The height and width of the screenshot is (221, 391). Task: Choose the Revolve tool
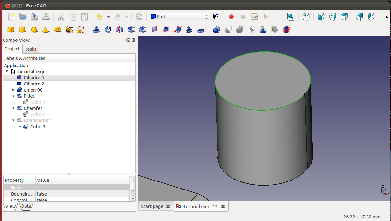[108, 30]
